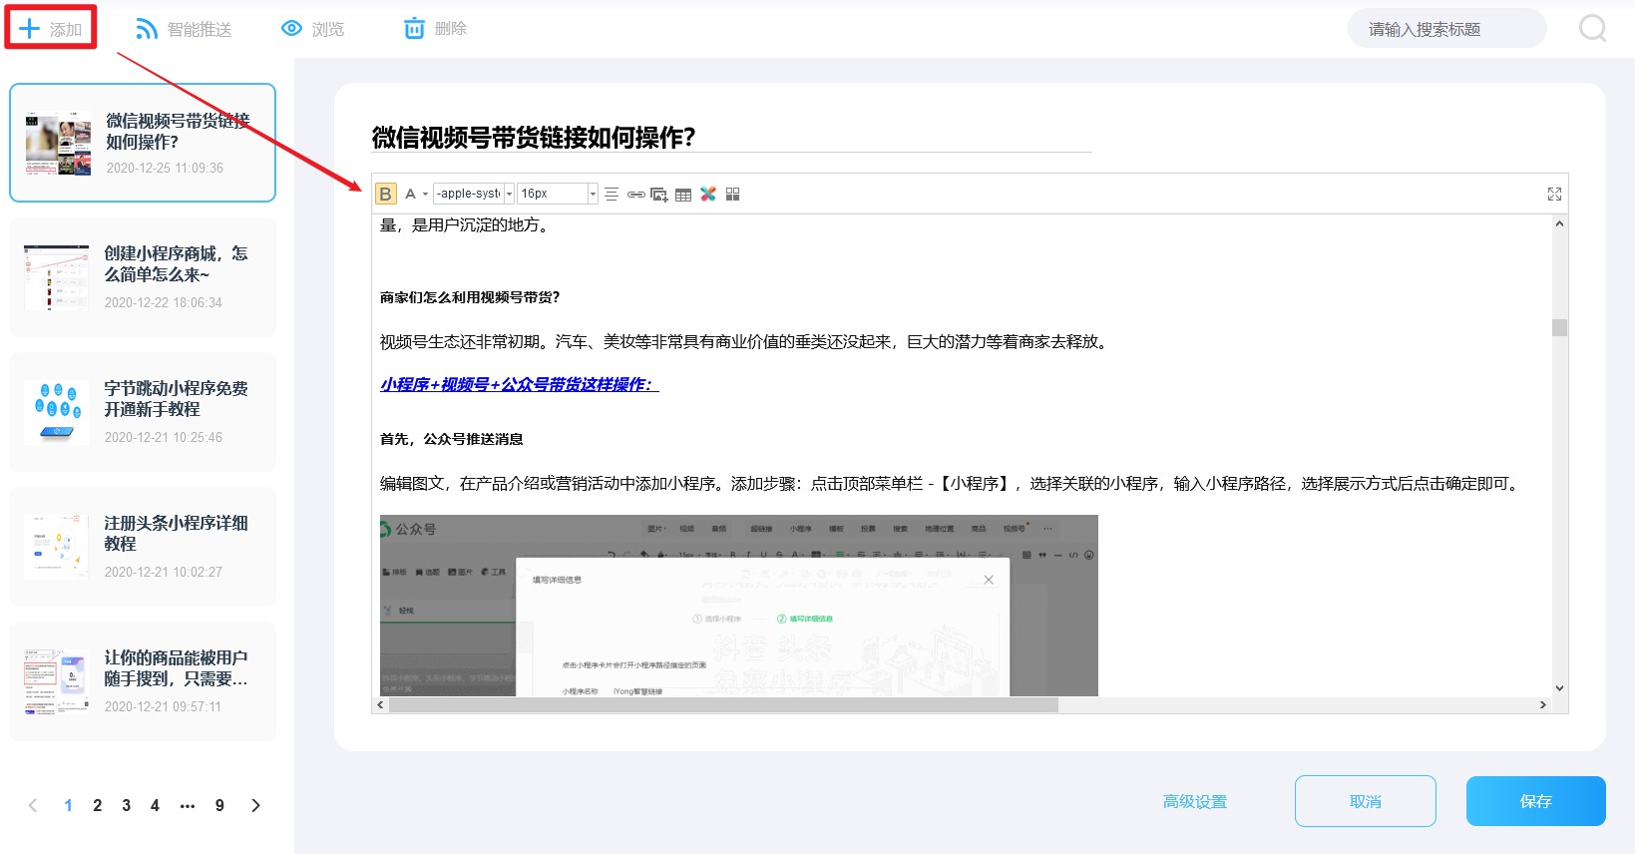Click editor horizontal scrollbar thumb
The width and height of the screenshot is (1635, 854).
tap(723, 704)
